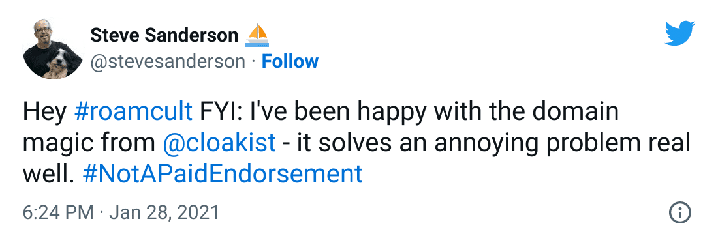Follow Steve Sanderson
This screenshot has height=245, width=718.
(x=290, y=61)
